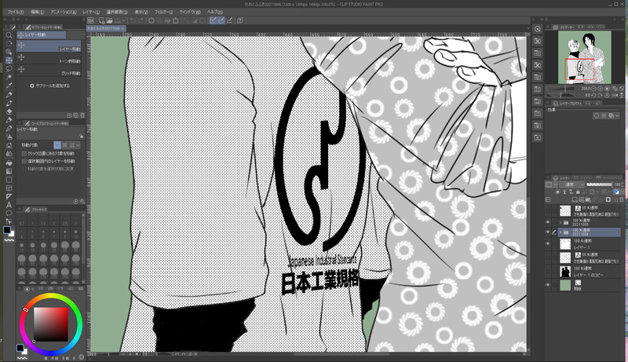
Task: Click new raster layer icon
Action: [x=575, y=199]
